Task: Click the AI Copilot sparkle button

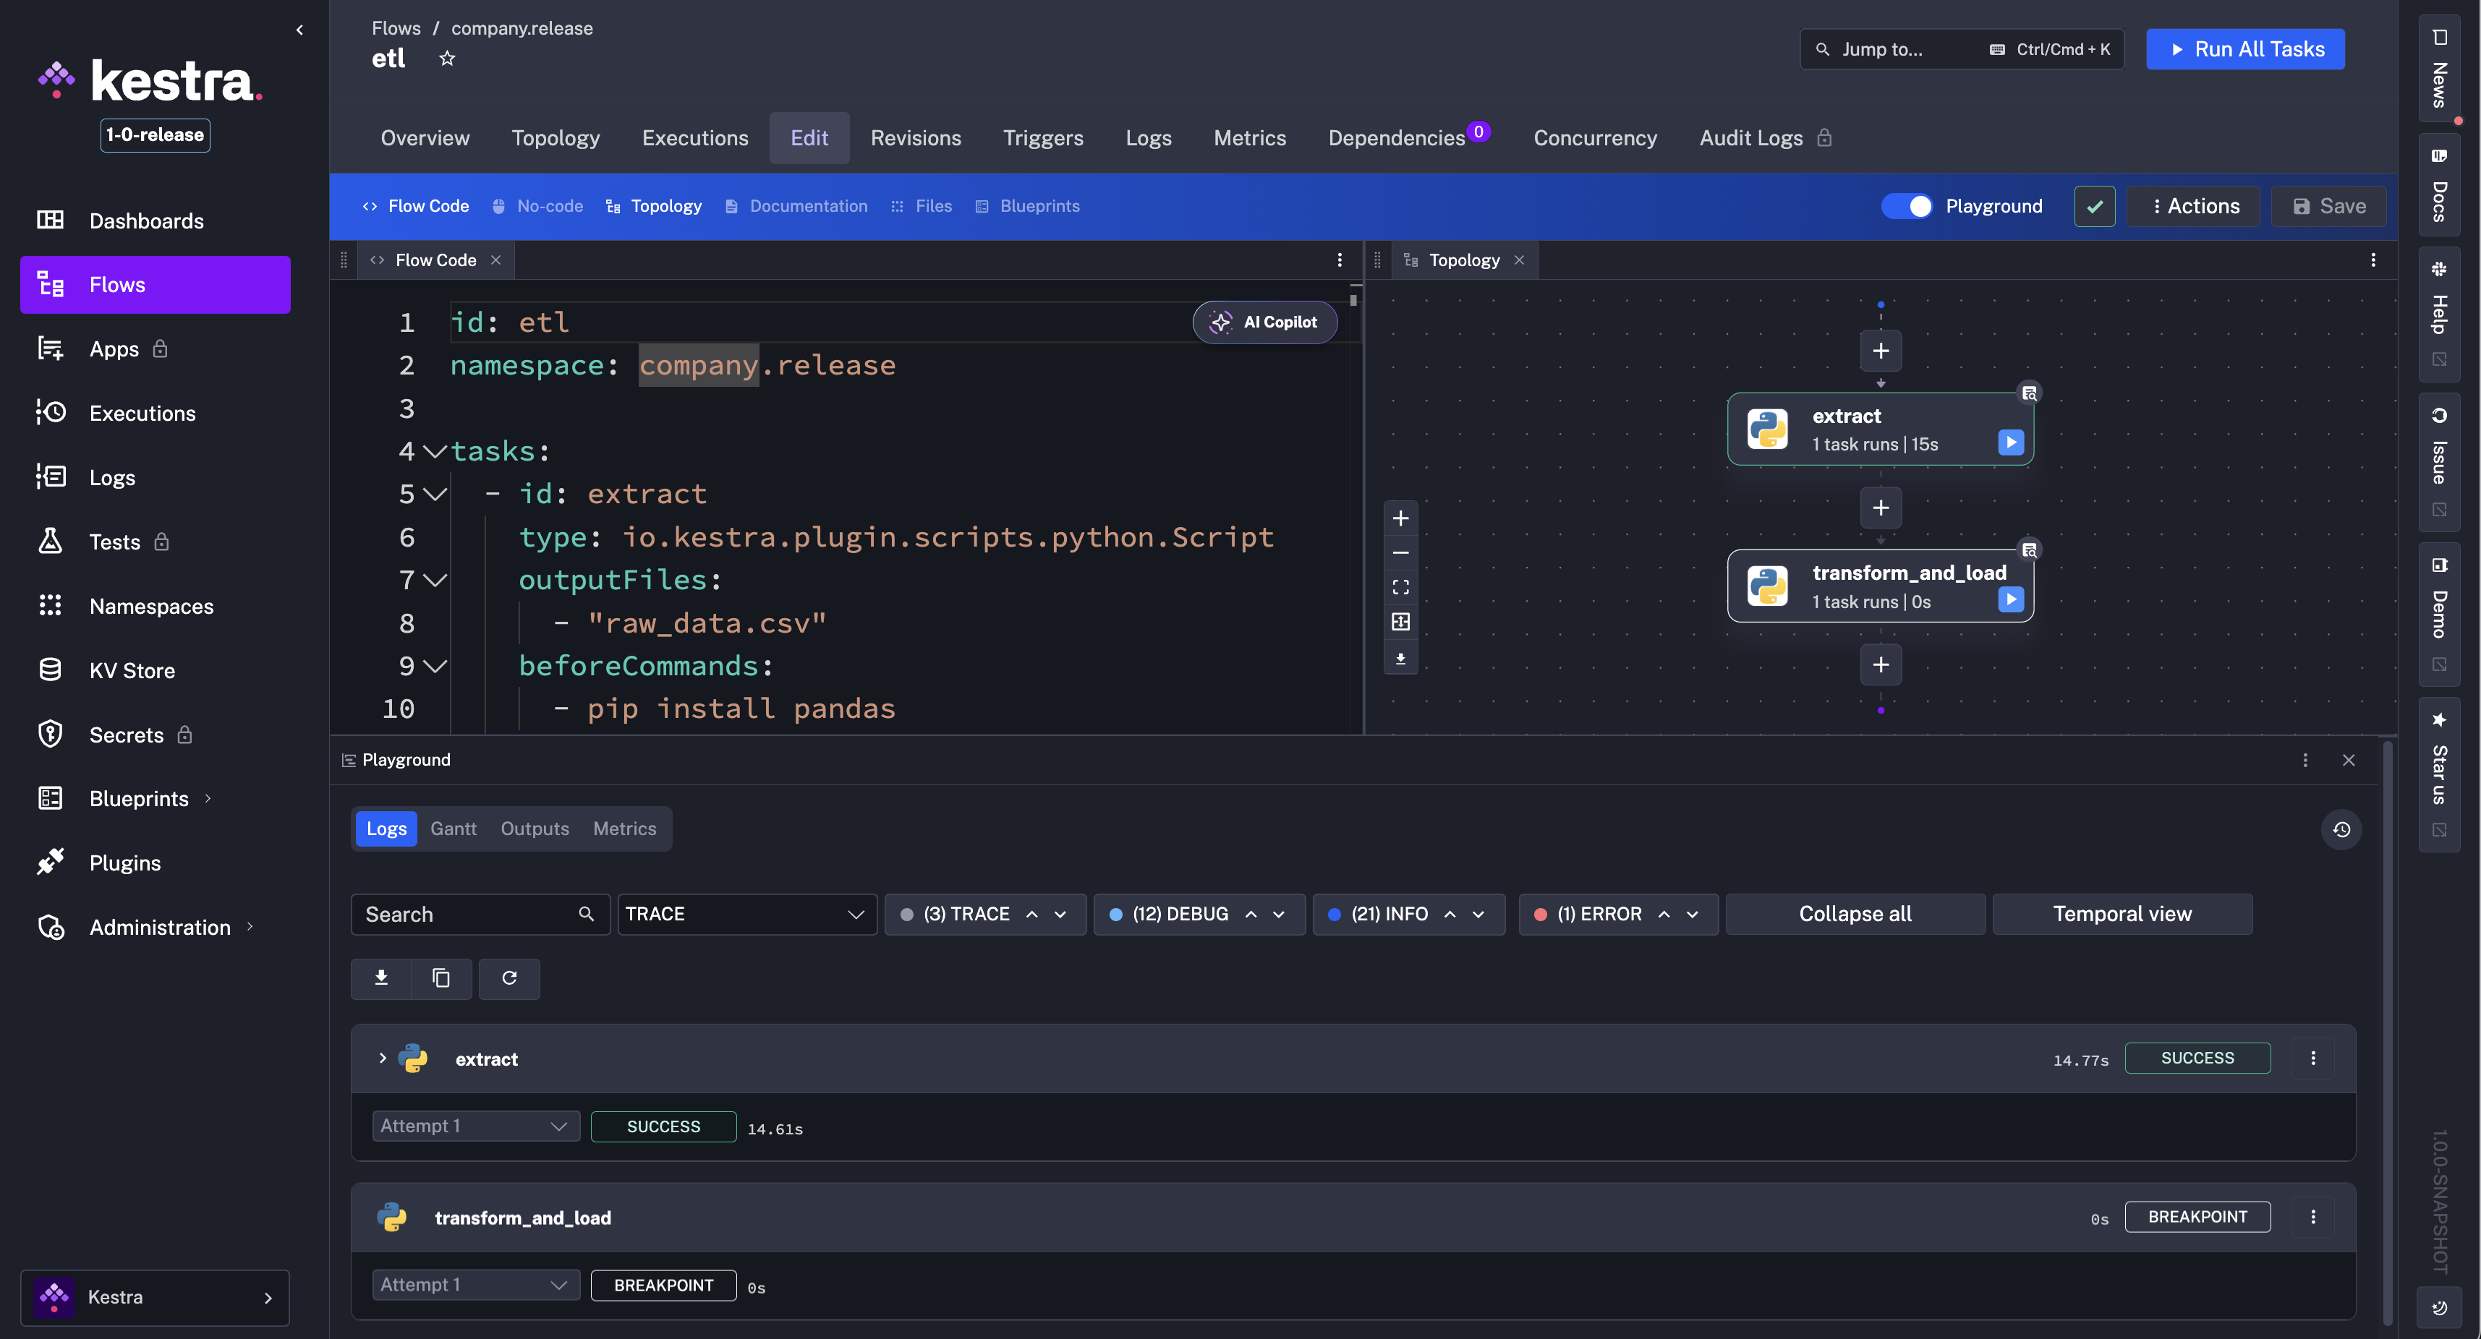Action: tap(1264, 322)
